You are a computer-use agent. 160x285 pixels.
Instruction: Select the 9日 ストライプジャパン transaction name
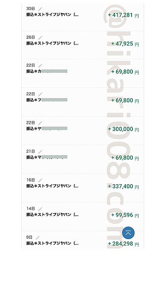[x=53, y=243]
